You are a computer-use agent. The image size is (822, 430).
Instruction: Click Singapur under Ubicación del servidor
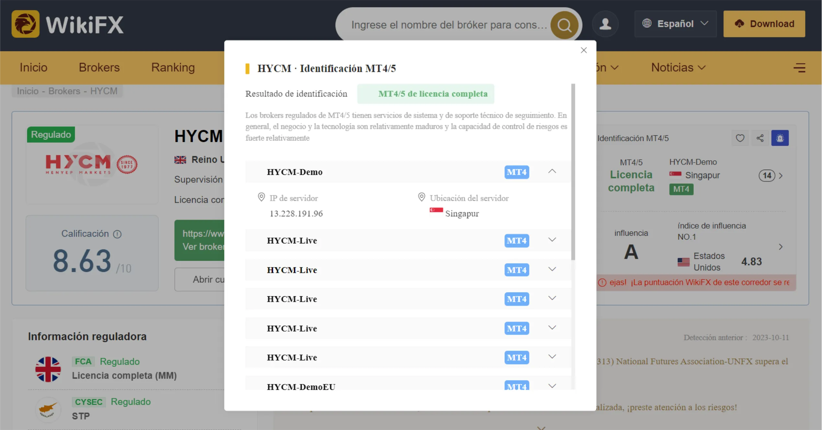tap(462, 214)
